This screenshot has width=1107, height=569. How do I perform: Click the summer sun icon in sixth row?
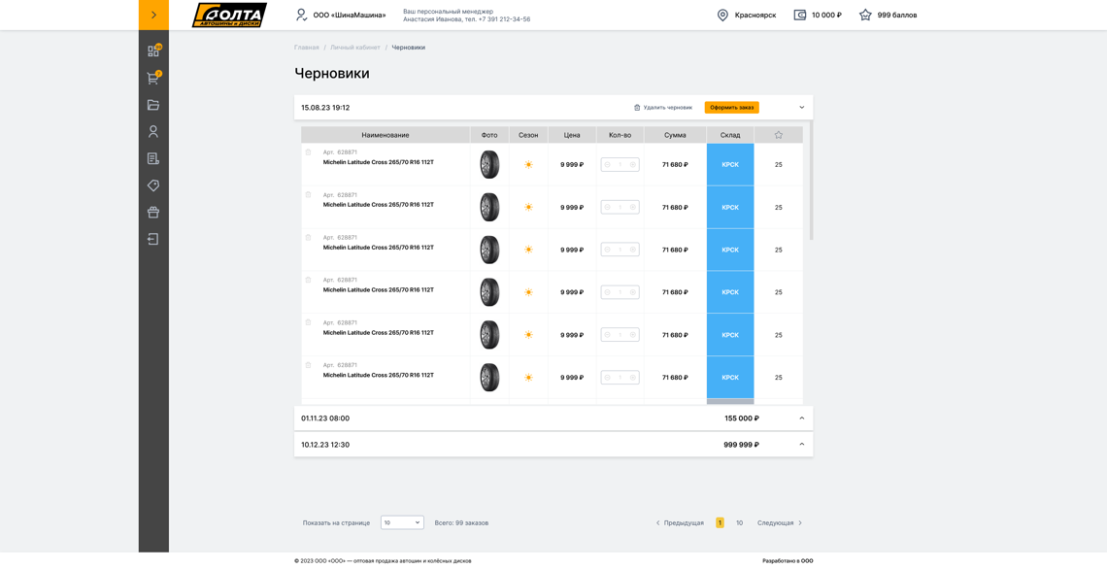[528, 378]
